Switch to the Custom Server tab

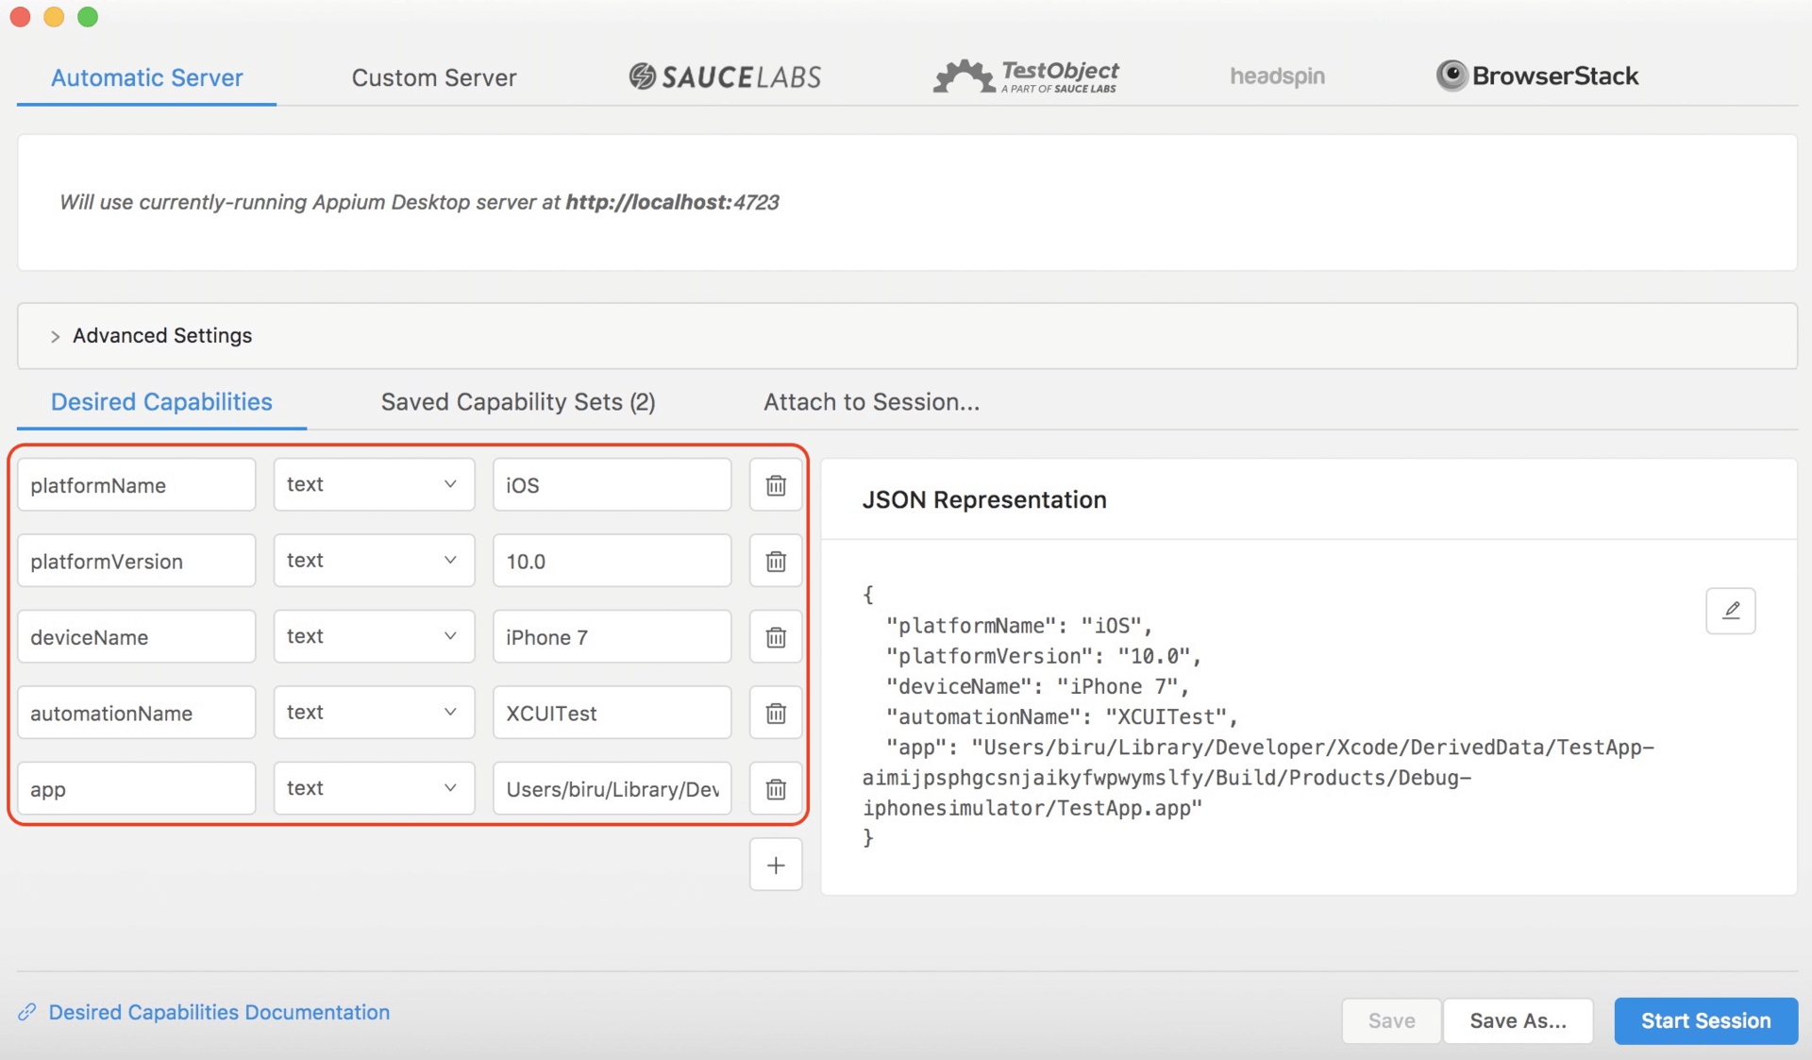(434, 77)
